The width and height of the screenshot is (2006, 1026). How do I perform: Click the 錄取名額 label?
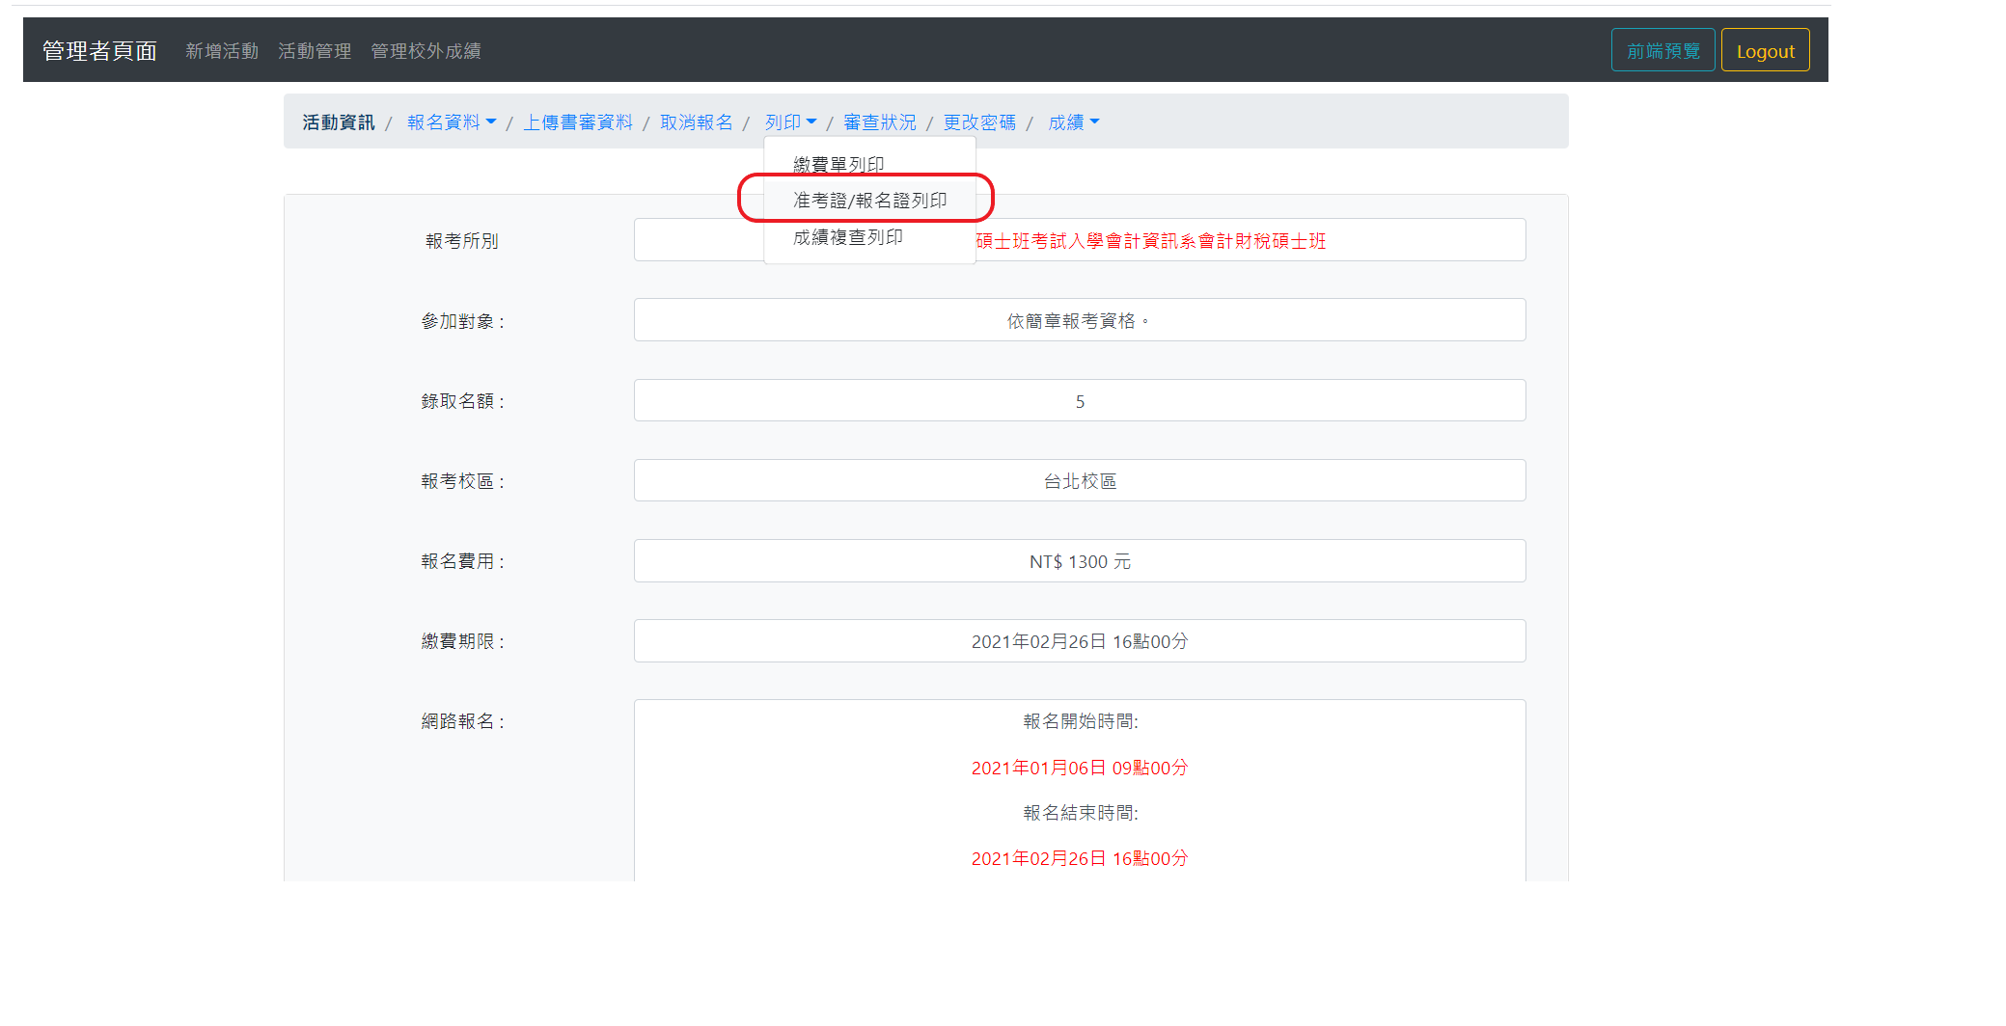tap(463, 401)
